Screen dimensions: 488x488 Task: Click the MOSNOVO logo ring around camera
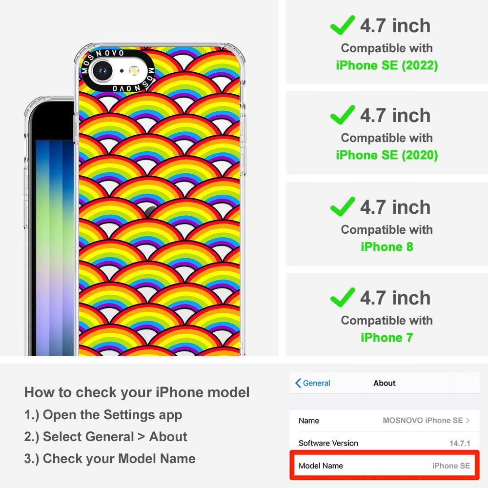coord(118,71)
